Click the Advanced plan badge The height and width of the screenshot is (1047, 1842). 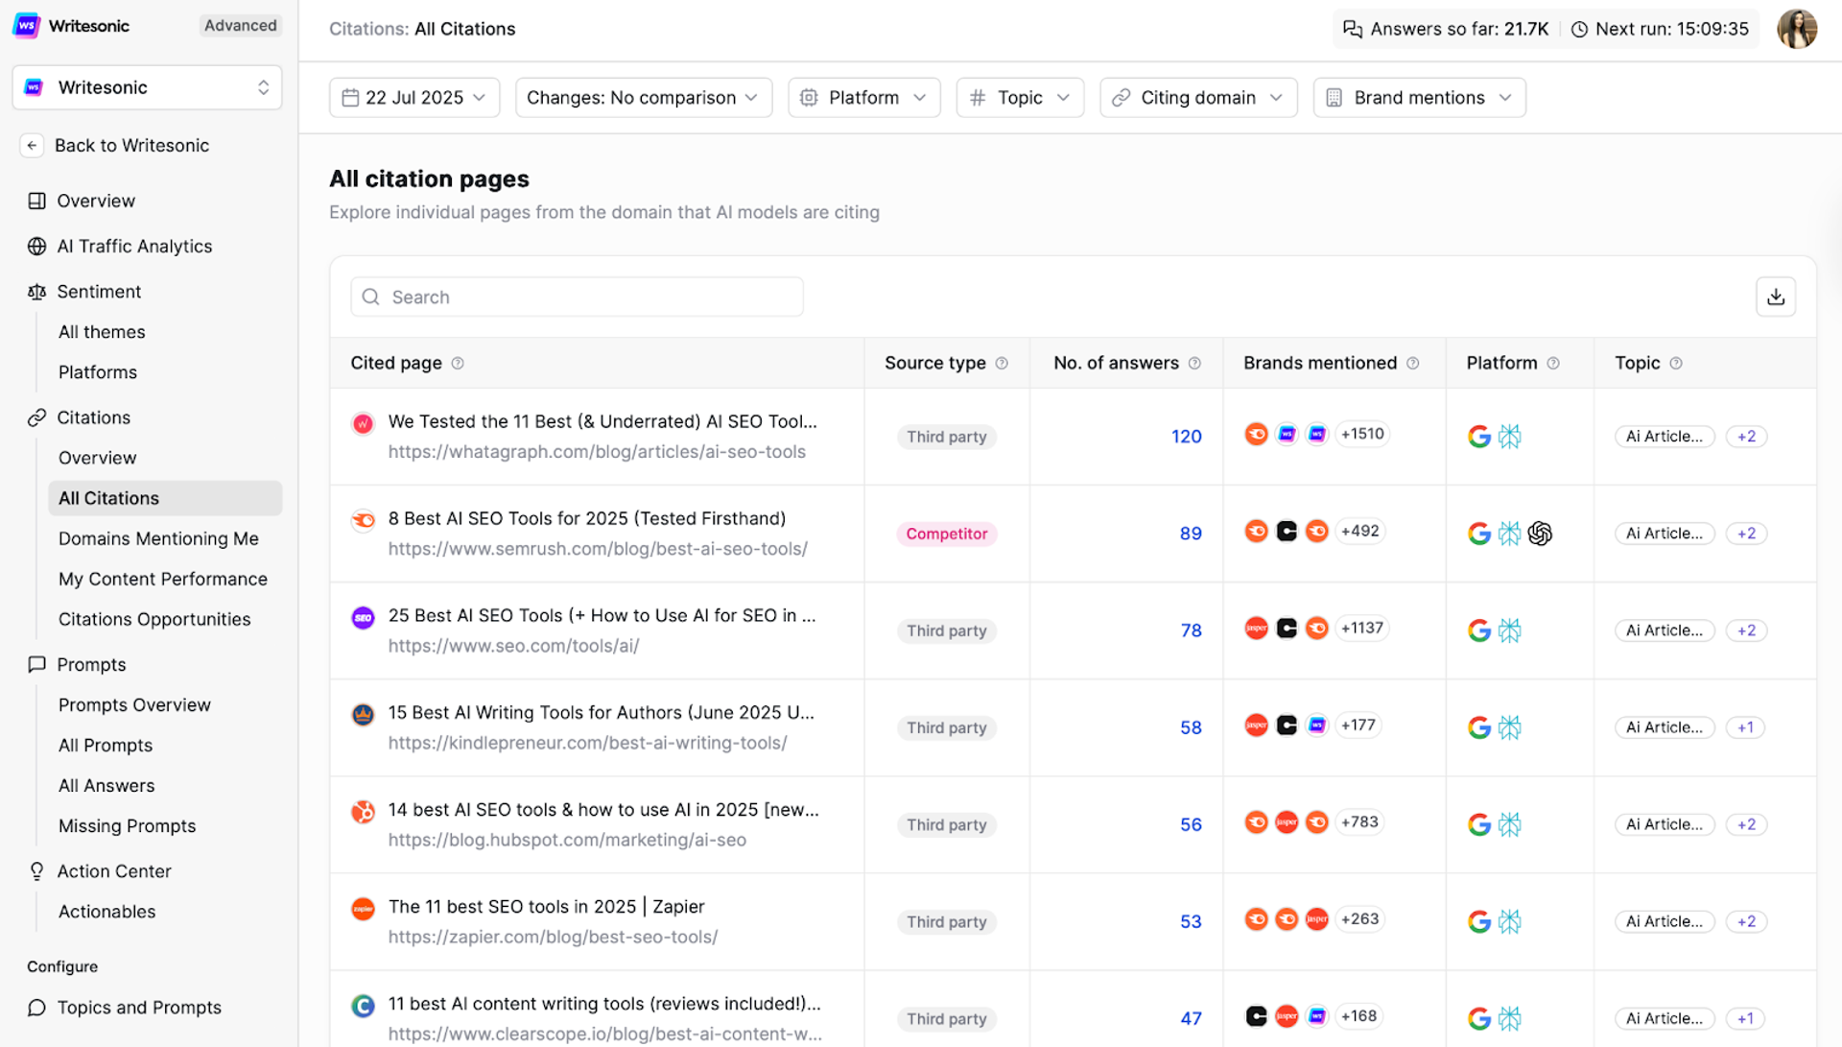(240, 26)
